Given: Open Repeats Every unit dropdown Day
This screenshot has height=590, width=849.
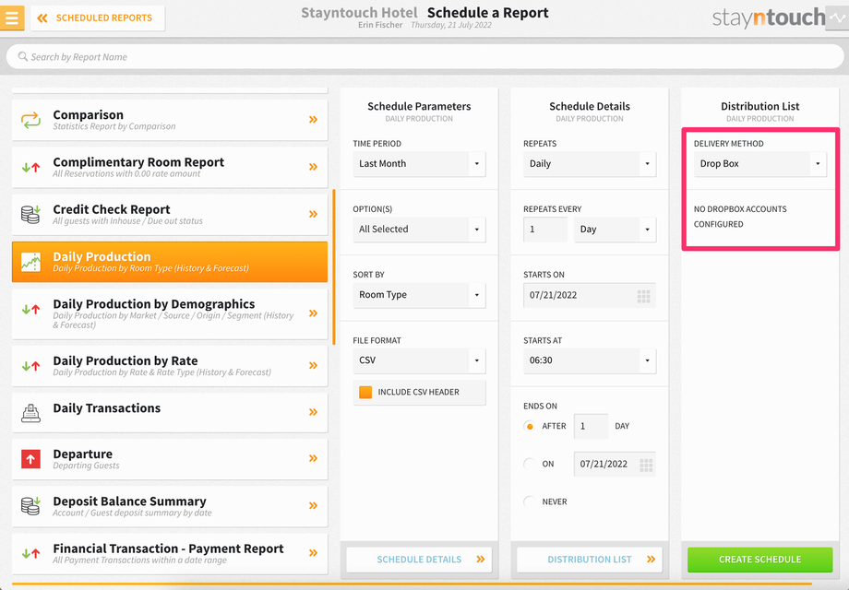Looking at the screenshot, I should [616, 230].
